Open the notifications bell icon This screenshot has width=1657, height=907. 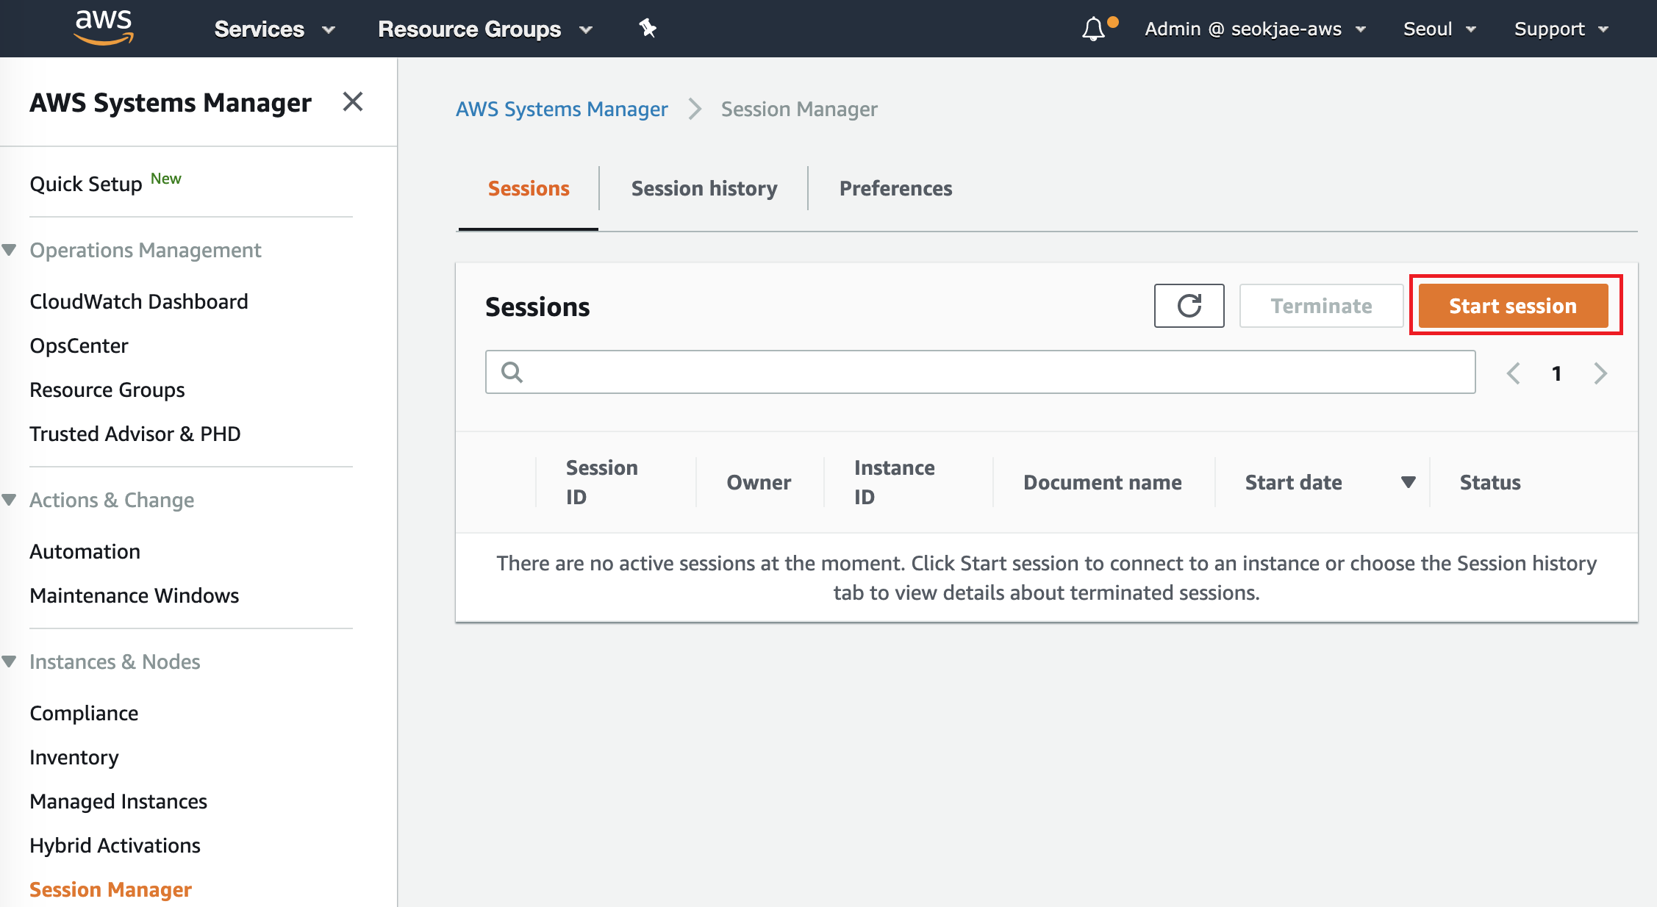pos(1093,29)
